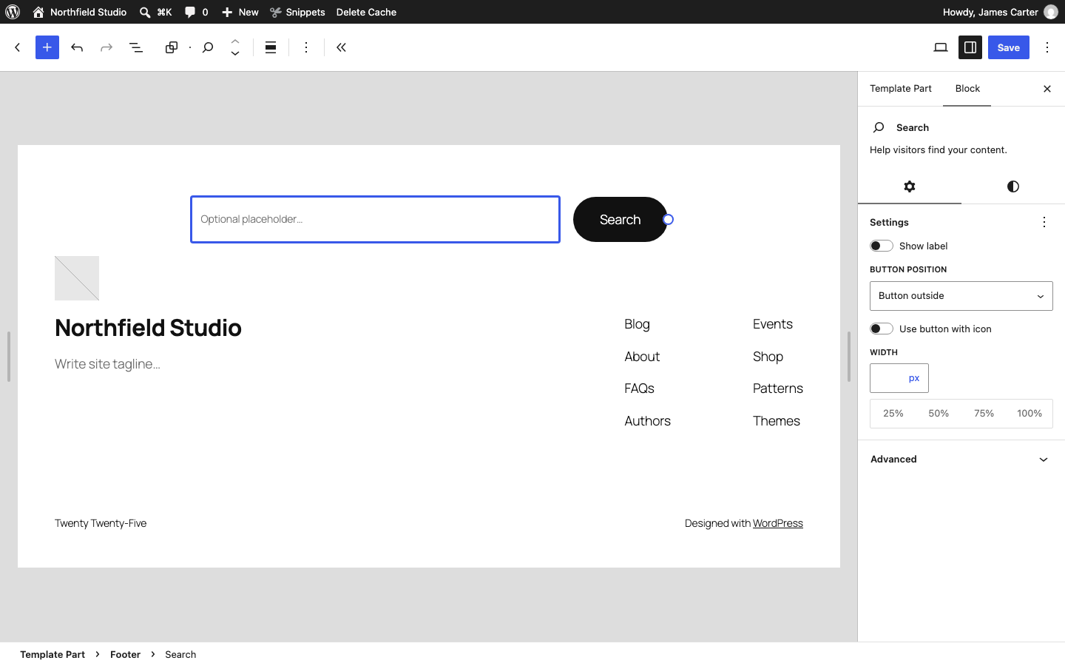Screen dimensions: 1065x666
Task: Select the gear Settings tab
Action: (910, 186)
